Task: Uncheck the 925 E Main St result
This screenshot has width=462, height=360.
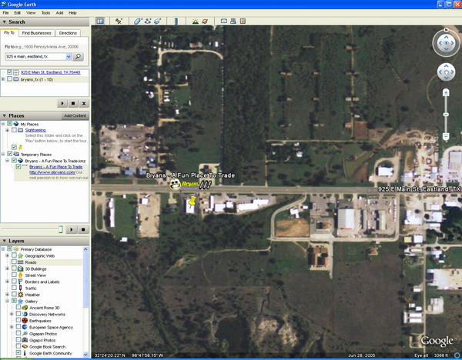Action: [9, 72]
